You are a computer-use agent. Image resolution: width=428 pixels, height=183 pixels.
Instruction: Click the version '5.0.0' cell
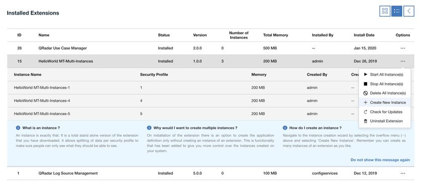coord(197,173)
